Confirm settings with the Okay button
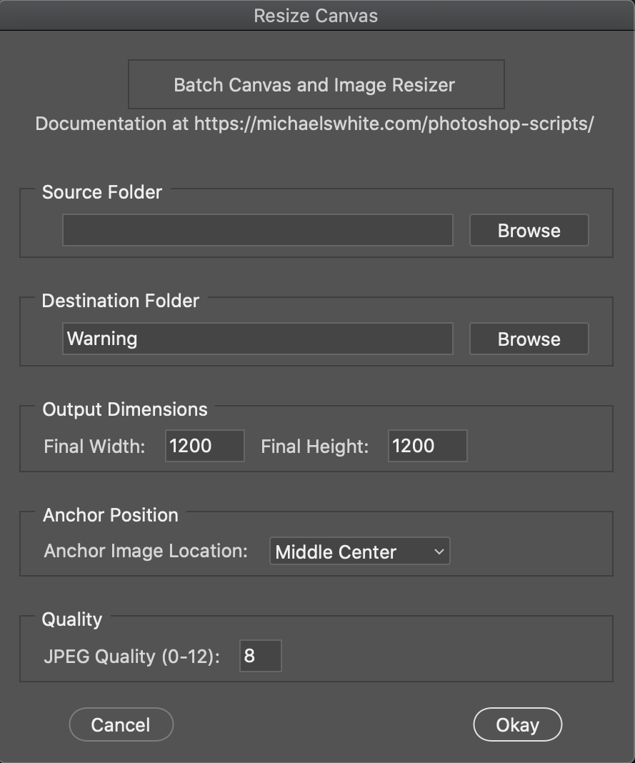The height and width of the screenshot is (763, 635). coord(518,724)
